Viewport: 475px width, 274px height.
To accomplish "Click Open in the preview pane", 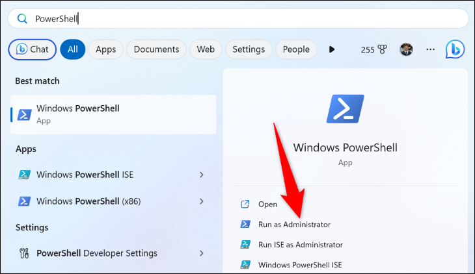I will click(x=267, y=204).
